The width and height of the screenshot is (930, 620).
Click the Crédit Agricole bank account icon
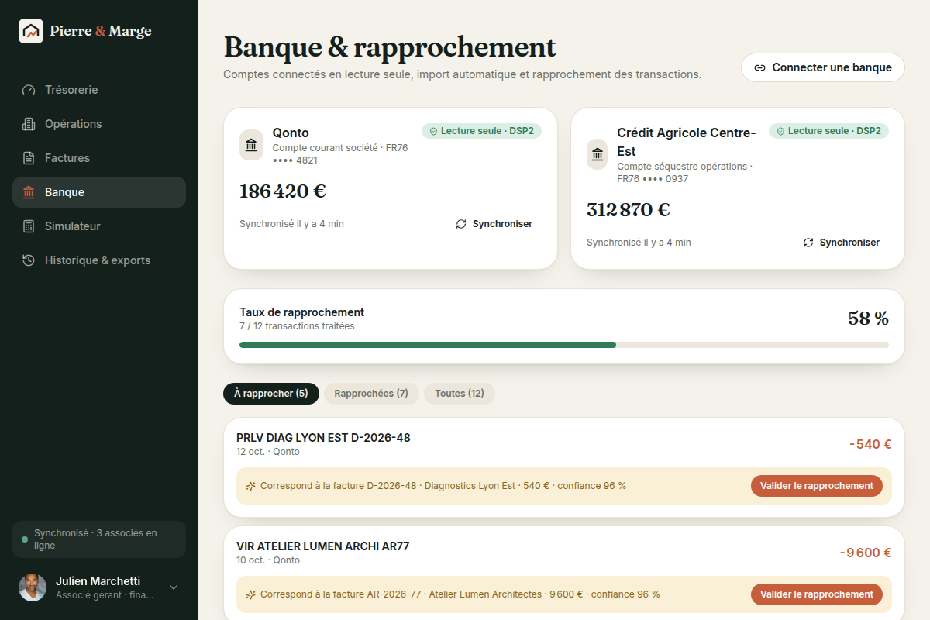coord(598,154)
